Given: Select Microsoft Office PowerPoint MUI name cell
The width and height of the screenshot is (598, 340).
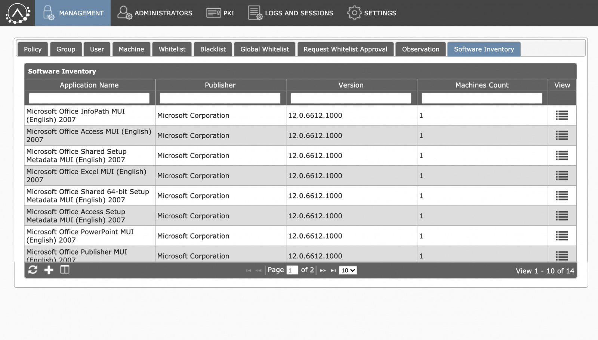Looking at the screenshot, I should click(x=90, y=236).
